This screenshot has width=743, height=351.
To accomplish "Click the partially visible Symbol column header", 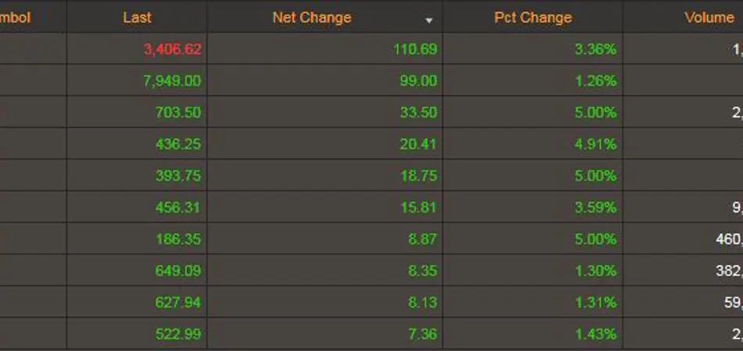I will tap(16, 17).
